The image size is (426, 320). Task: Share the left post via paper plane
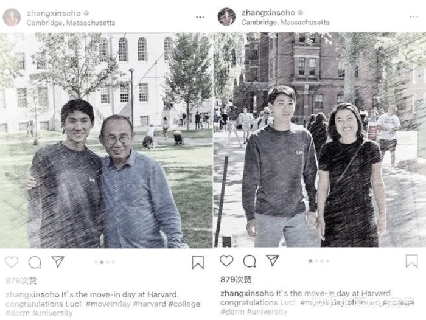(58, 262)
